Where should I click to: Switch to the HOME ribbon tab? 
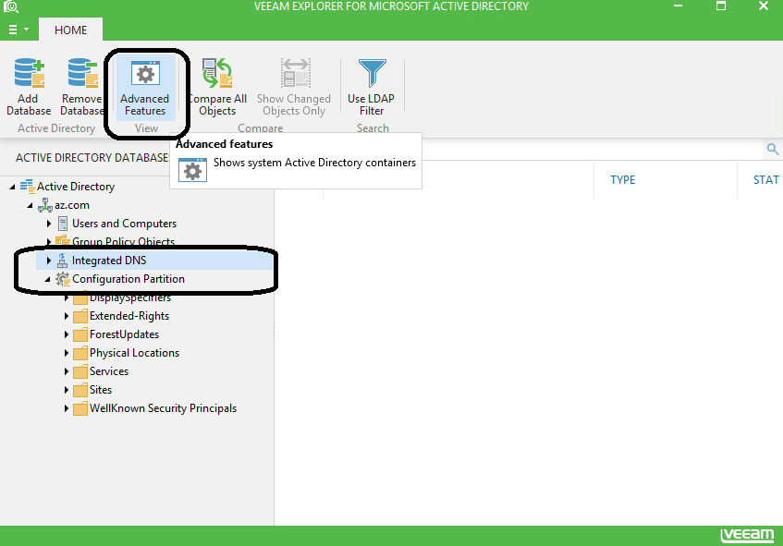pos(70,30)
